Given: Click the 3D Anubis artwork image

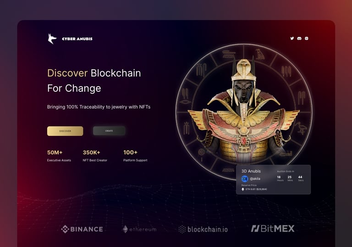Looking at the screenshot, I should [x=243, y=110].
